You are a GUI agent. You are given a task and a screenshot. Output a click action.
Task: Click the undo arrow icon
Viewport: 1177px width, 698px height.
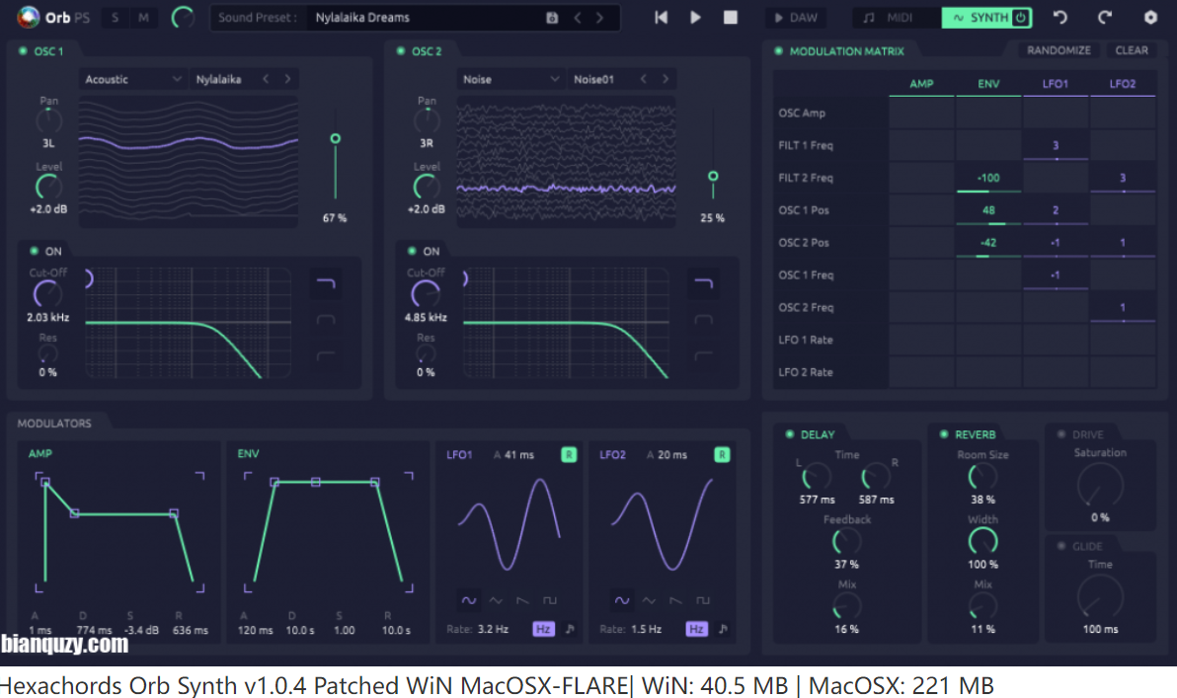coord(1060,18)
